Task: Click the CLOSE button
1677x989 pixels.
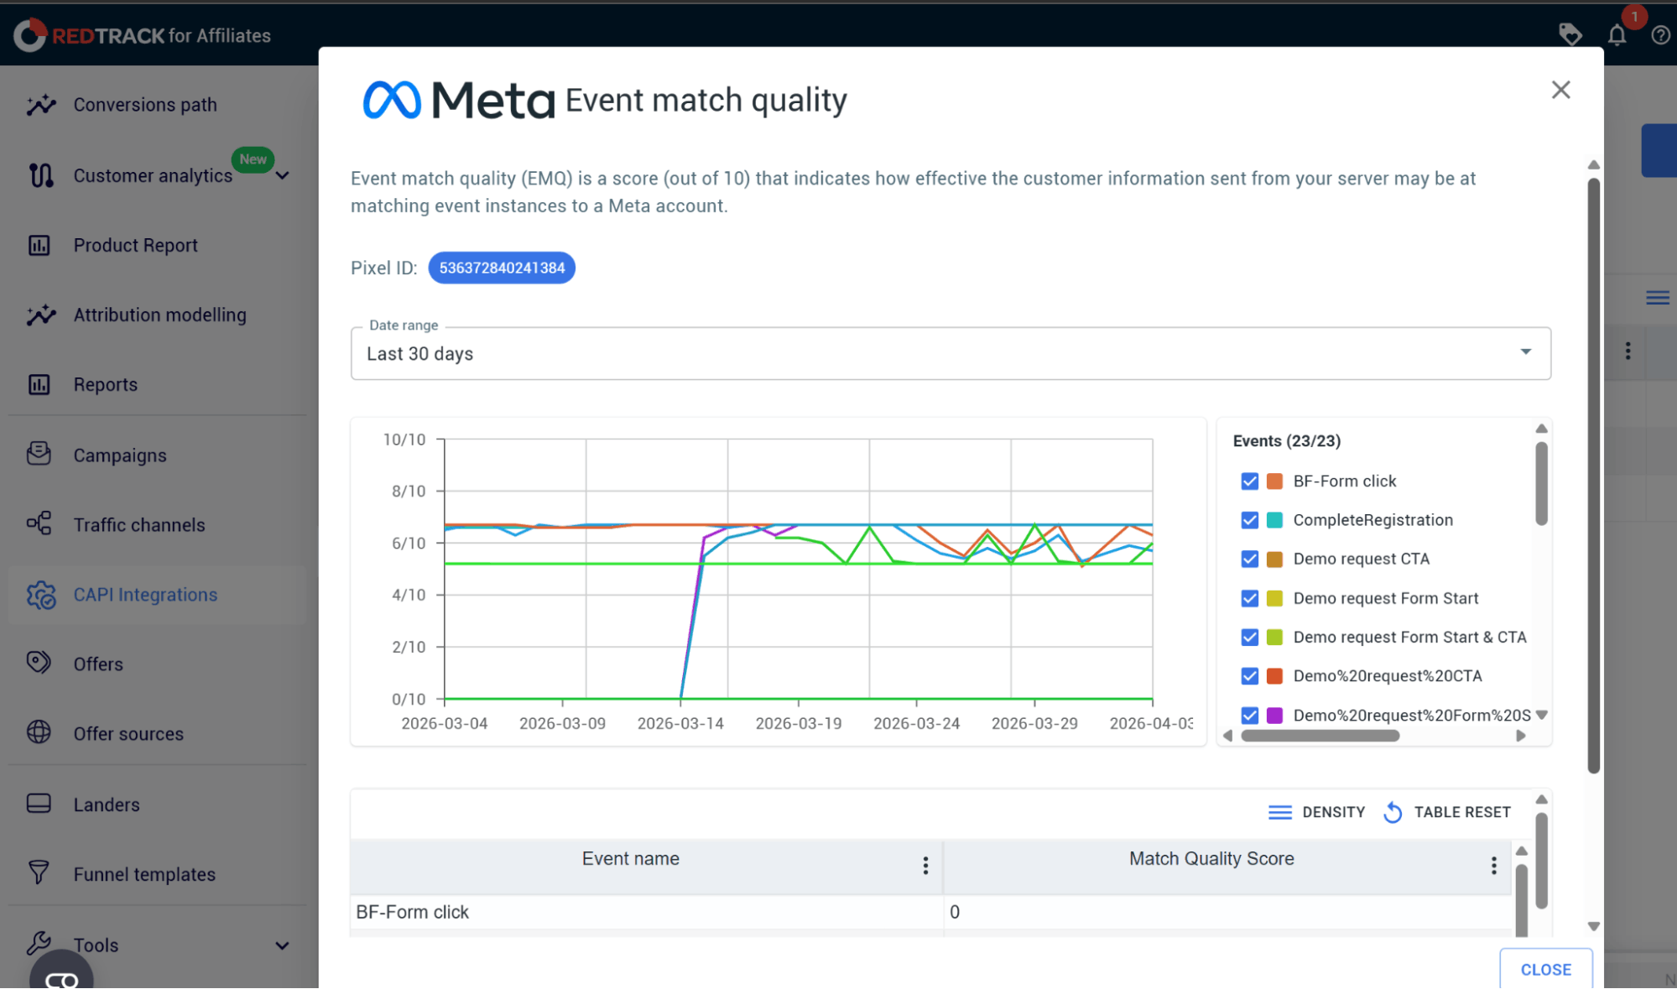Action: pyautogui.click(x=1545, y=970)
